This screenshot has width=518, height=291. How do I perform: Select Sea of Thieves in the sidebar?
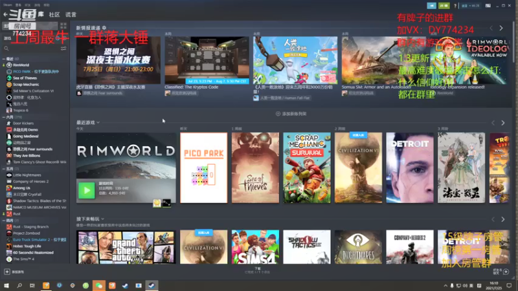(25, 78)
